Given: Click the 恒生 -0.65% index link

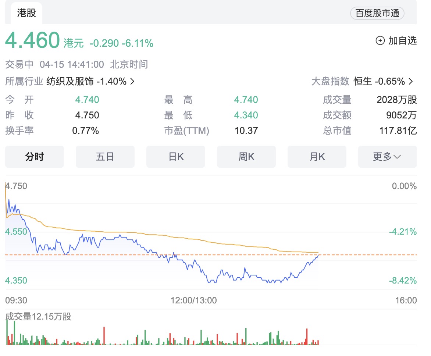Looking at the screenshot, I should click(x=379, y=81).
